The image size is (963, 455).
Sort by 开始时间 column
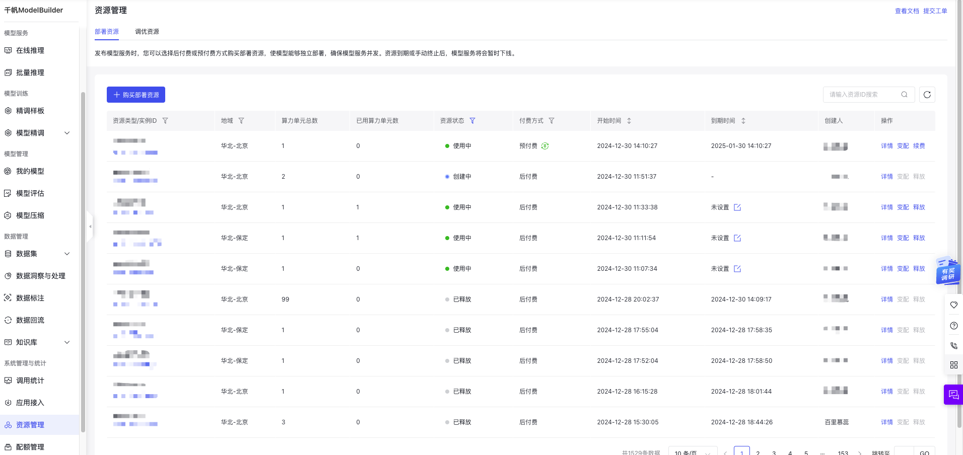point(629,121)
